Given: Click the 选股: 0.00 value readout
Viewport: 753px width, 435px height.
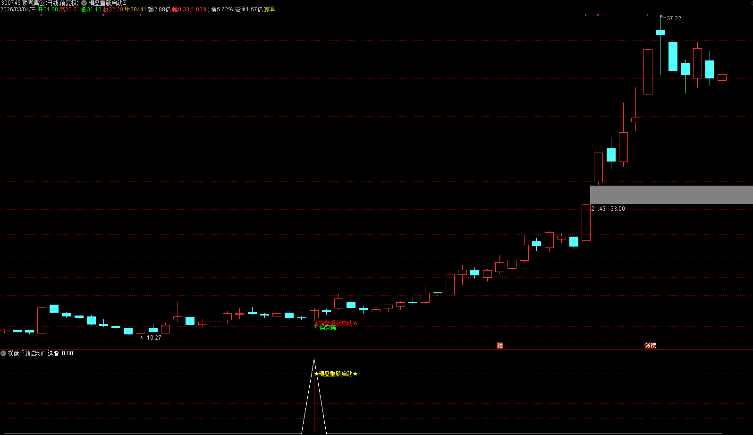Looking at the screenshot, I should tap(60, 353).
